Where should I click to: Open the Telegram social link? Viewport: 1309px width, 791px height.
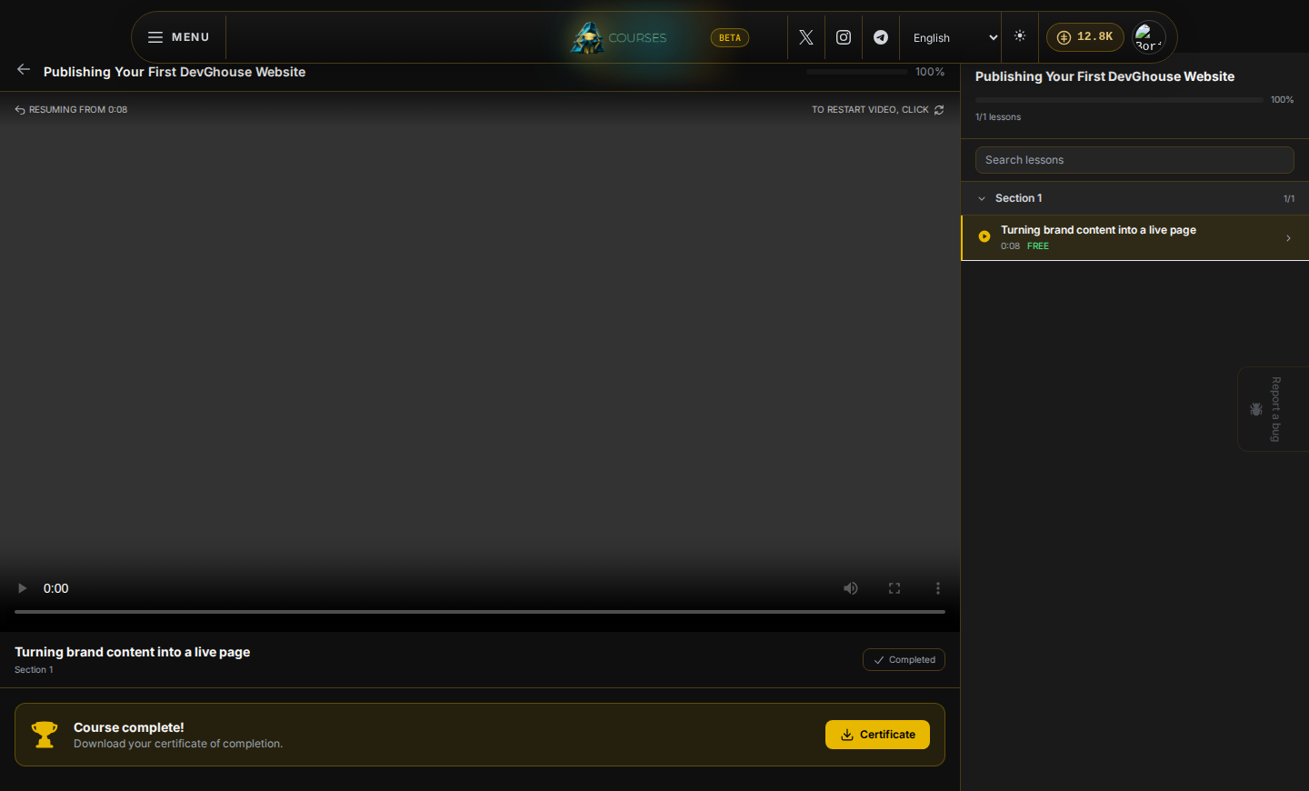(x=881, y=37)
